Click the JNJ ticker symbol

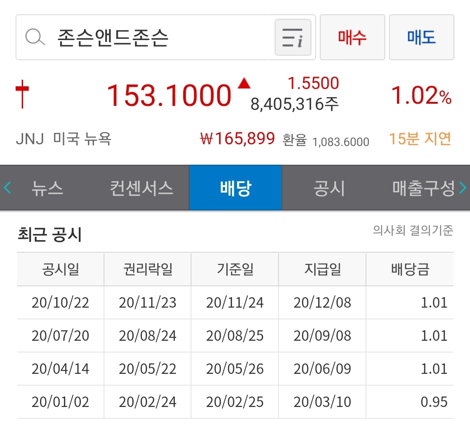coord(30,139)
